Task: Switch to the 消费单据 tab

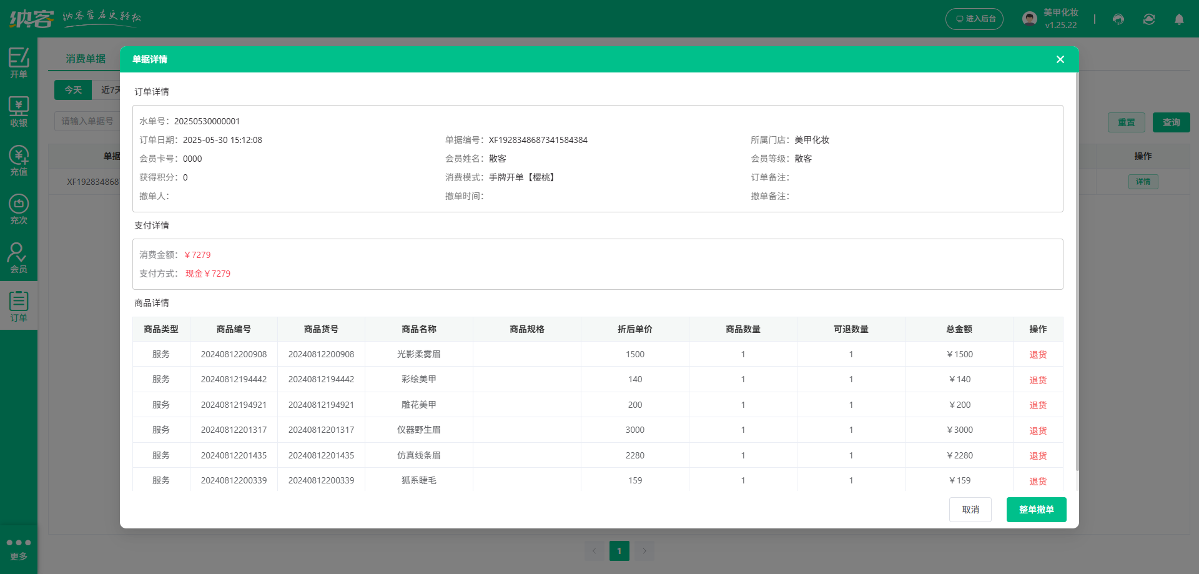Action: tap(86, 59)
